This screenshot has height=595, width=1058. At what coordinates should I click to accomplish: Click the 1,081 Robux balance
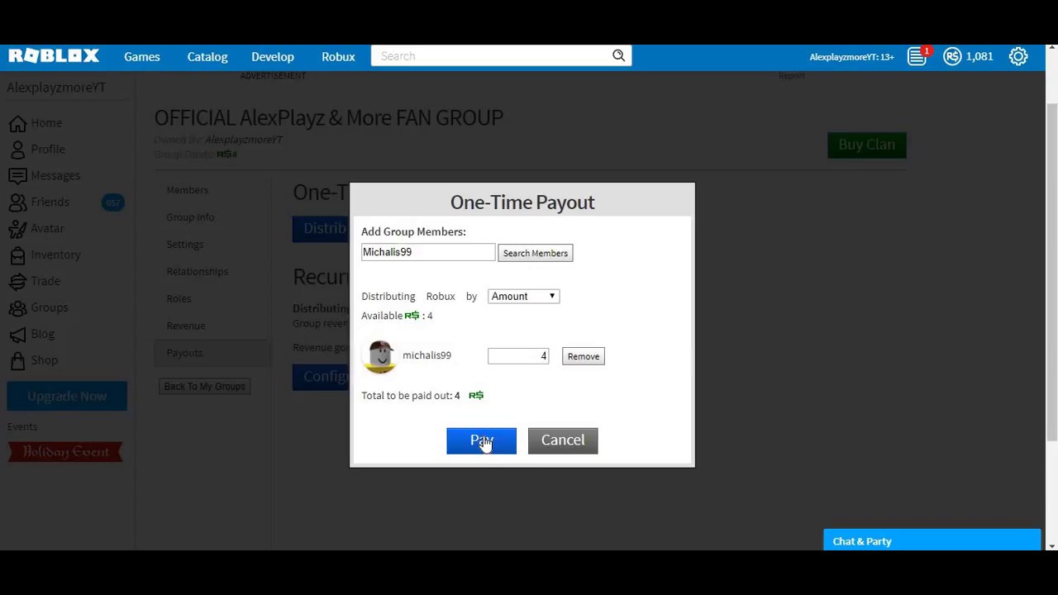pyautogui.click(x=979, y=56)
